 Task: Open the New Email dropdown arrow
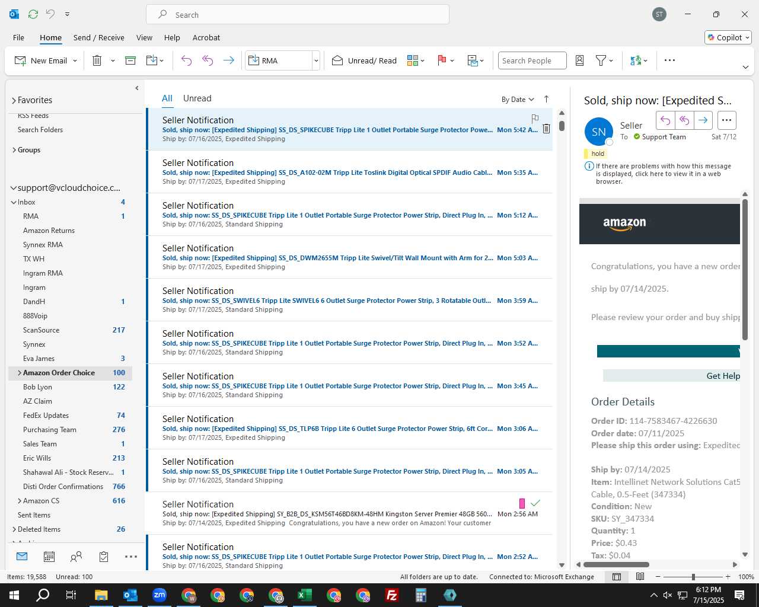[x=75, y=60]
